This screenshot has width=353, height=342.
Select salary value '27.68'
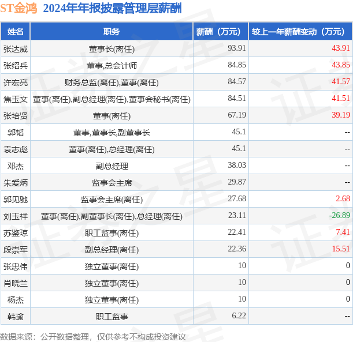coord(237,198)
